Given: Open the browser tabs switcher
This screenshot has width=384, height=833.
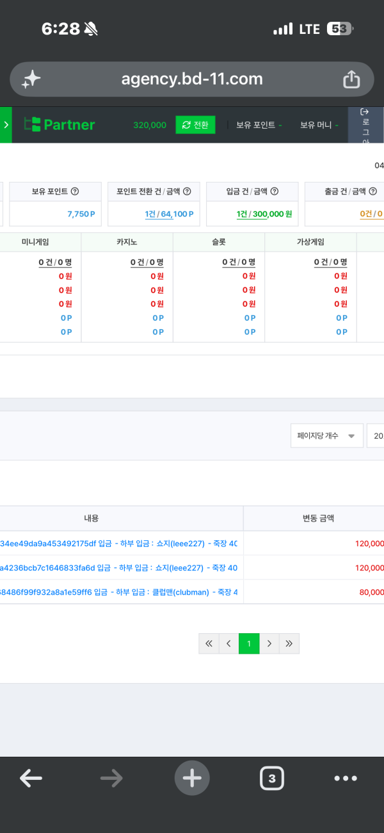Looking at the screenshot, I should coord(272,779).
